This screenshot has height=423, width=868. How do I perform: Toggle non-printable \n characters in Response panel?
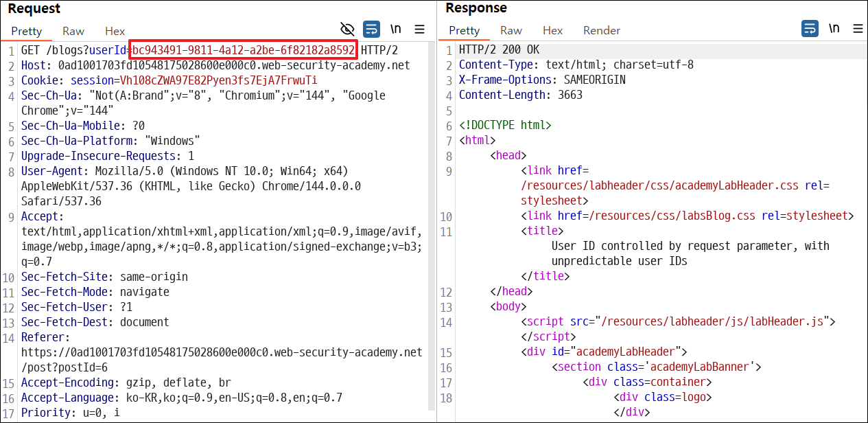coord(834,28)
